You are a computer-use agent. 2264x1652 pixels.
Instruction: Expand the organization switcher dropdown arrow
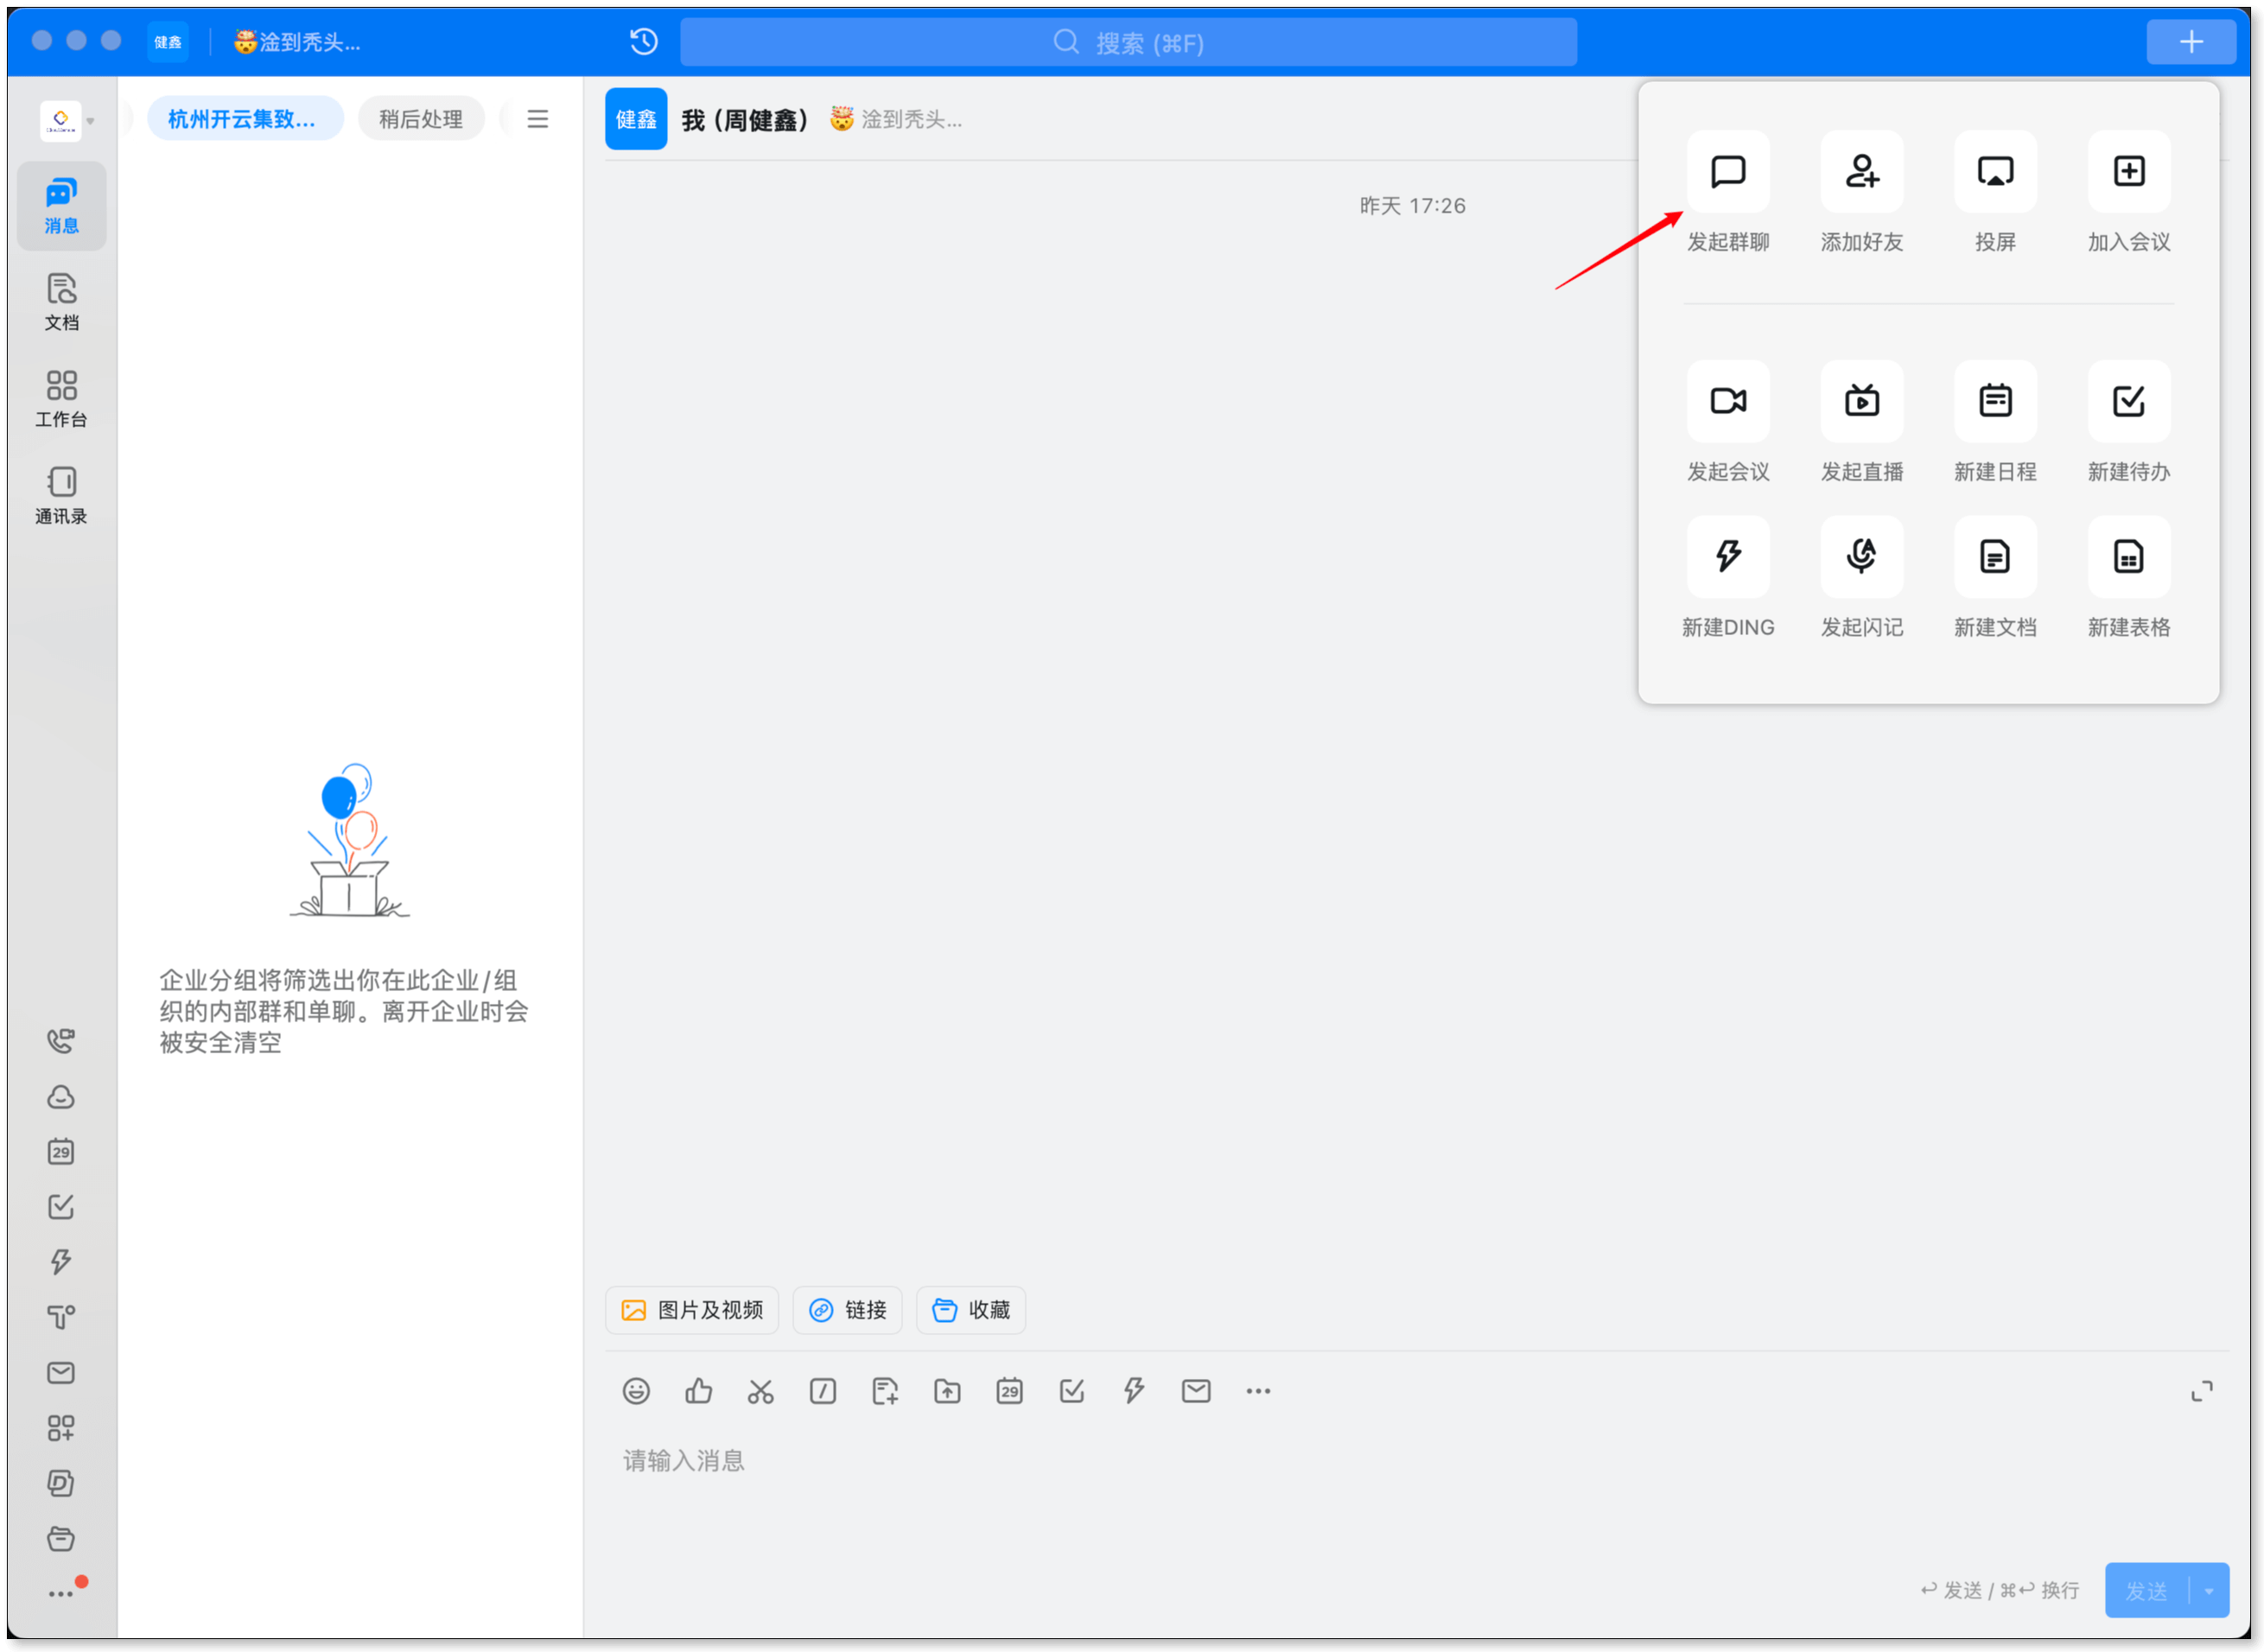[x=91, y=121]
